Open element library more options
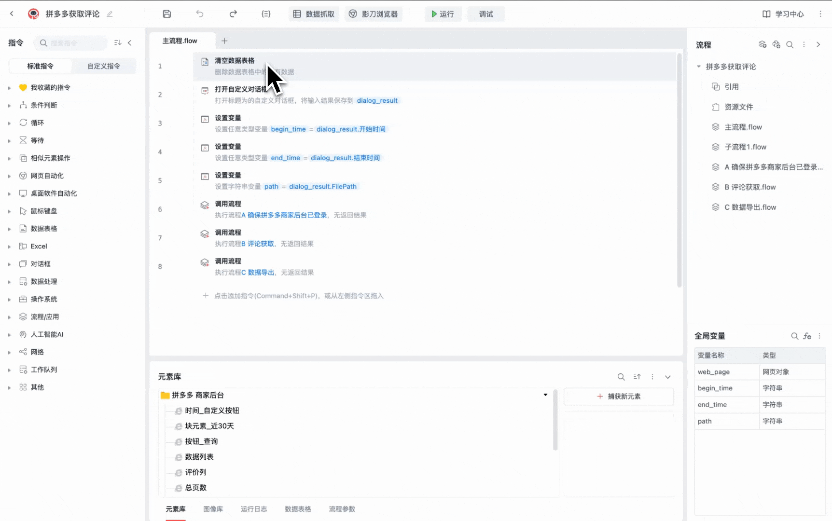The image size is (832, 521). tap(652, 377)
